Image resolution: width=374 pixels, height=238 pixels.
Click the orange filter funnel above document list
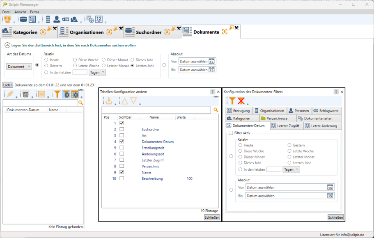coord(57,94)
